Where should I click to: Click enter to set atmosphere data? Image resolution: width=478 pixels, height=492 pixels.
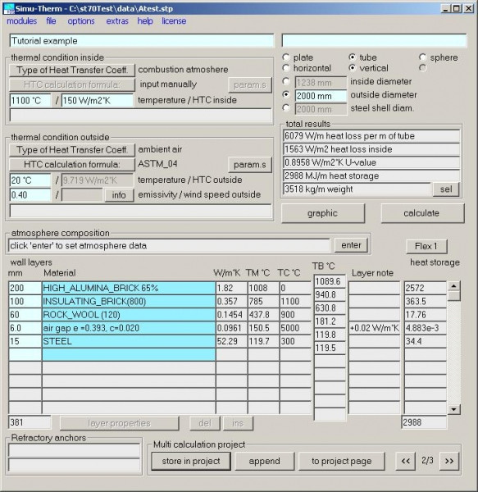[351, 245]
